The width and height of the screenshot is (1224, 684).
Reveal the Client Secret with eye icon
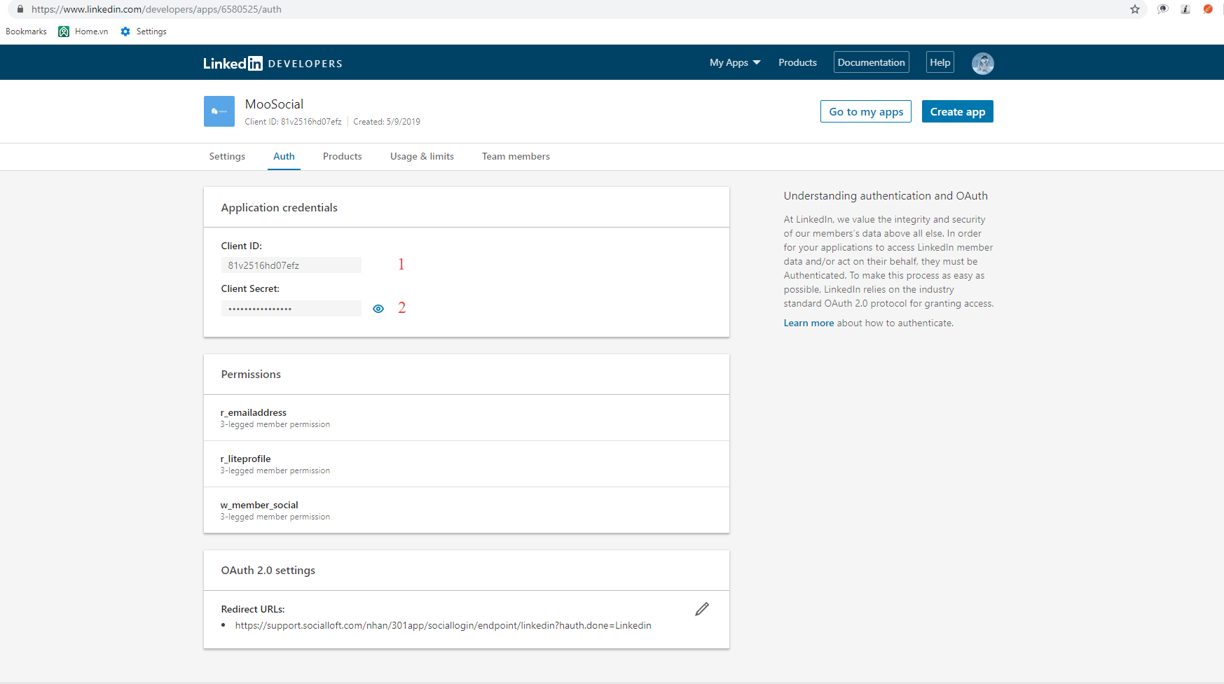pos(378,309)
